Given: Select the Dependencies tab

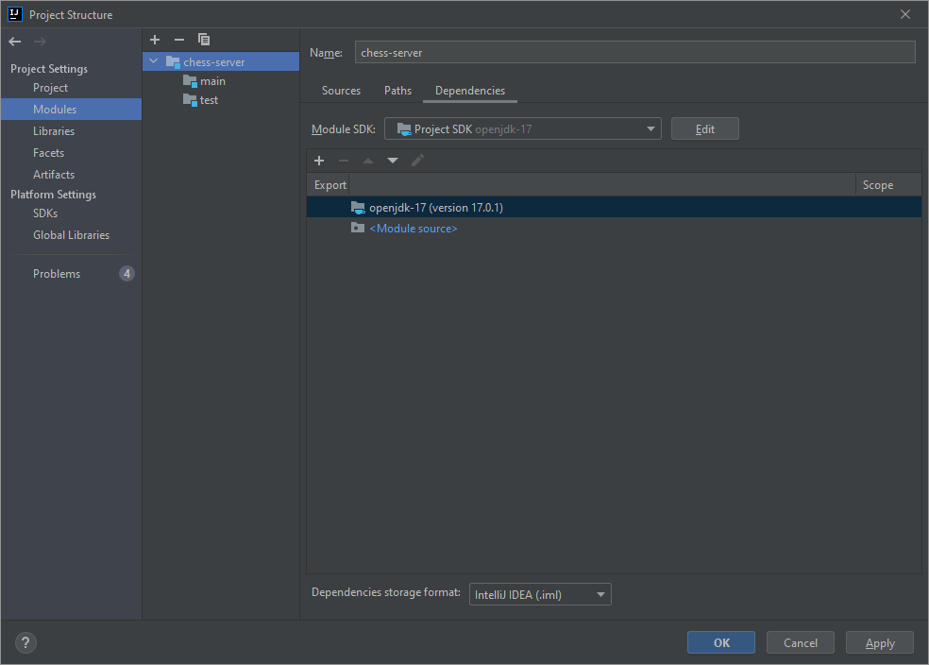Looking at the screenshot, I should tap(470, 91).
